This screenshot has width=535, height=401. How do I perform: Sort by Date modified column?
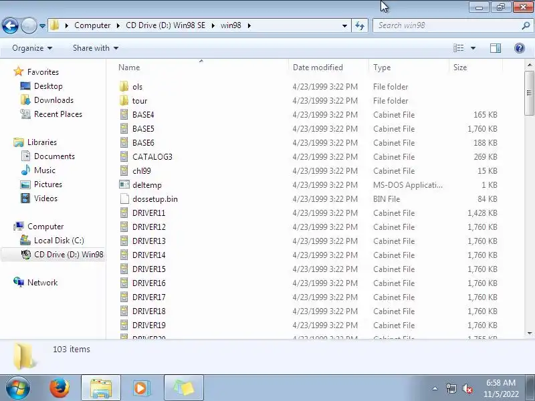coord(318,68)
